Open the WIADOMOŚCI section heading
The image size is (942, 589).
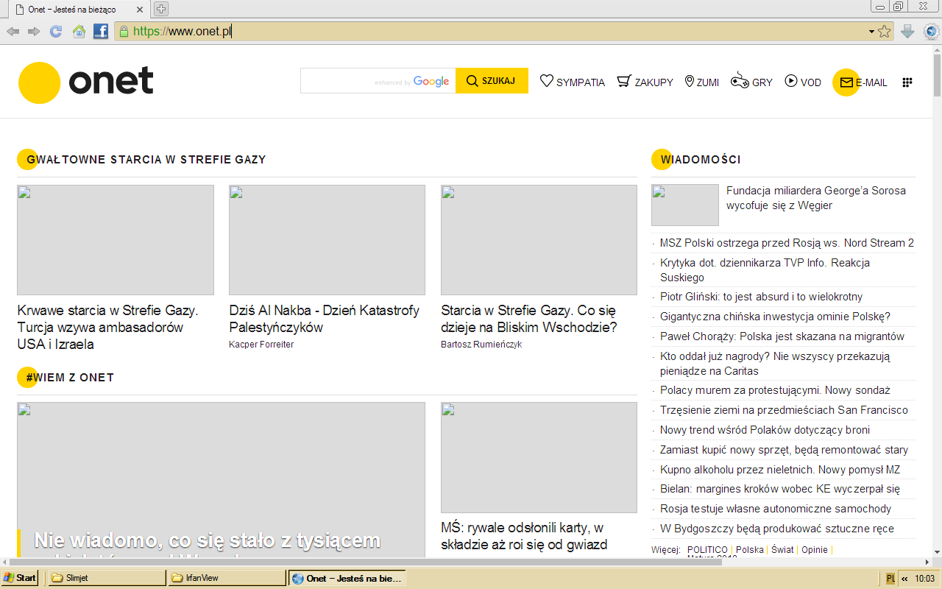click(701, 160)
